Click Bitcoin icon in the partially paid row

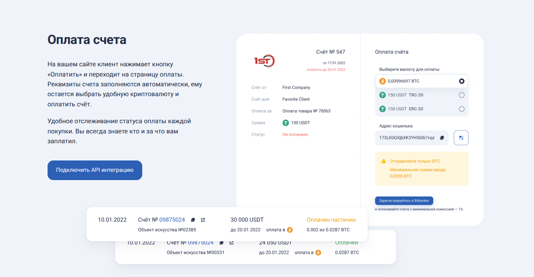(290, 230)
